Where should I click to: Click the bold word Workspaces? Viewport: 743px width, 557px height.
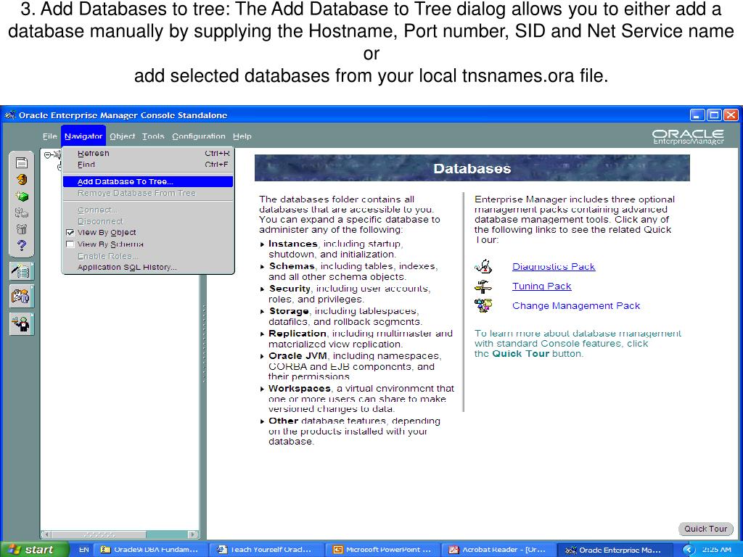[x=300, y=389]
